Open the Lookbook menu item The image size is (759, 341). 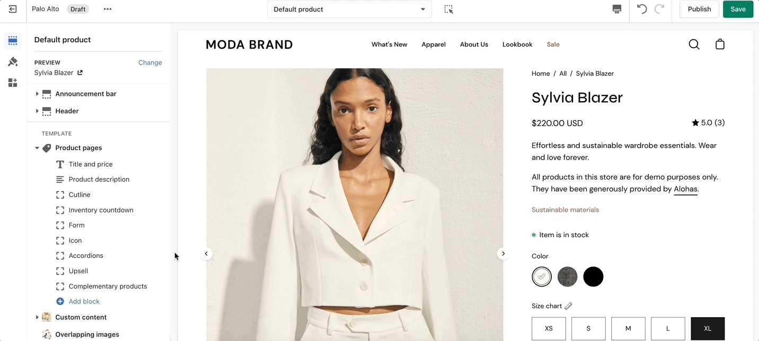(517, 44)
